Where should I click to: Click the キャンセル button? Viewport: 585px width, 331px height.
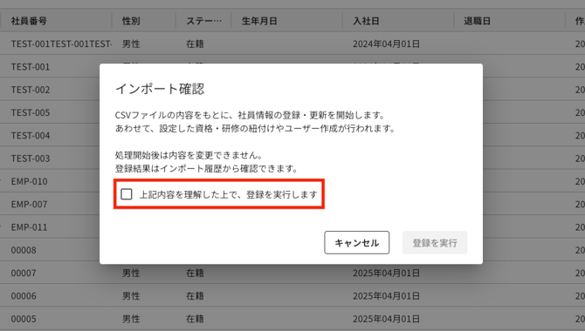(356, 243)
